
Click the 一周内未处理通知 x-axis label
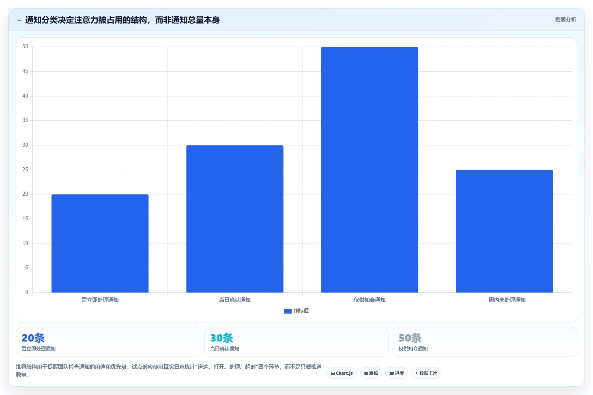tap(505, 300)
